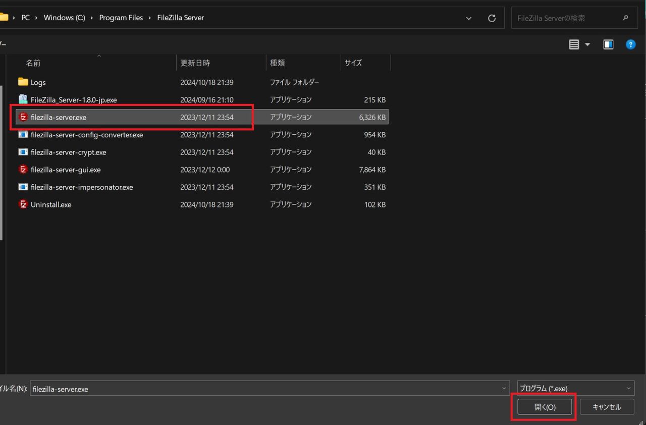646x425 pixels.
Task: Select the filezilla-server-config-converter.exe file name
Action: (x=87, y=135)
